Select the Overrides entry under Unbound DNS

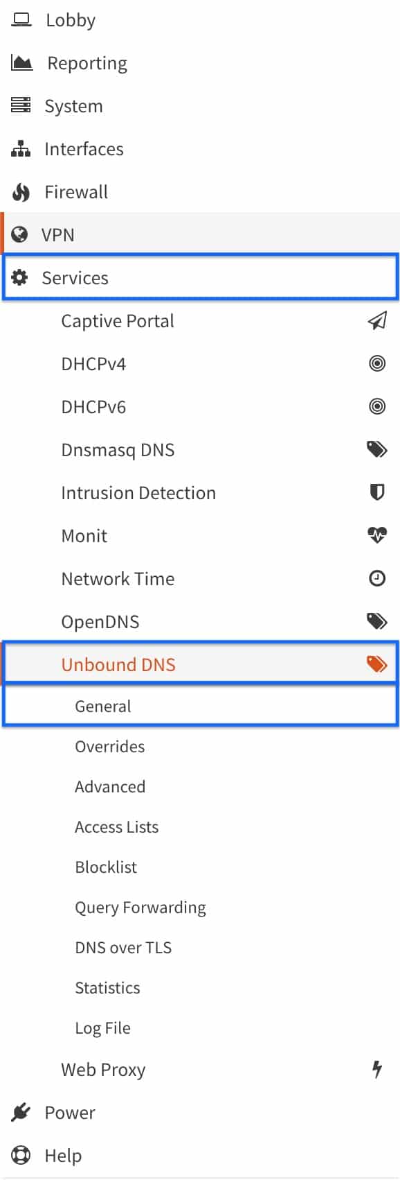[x=109, y=746]
